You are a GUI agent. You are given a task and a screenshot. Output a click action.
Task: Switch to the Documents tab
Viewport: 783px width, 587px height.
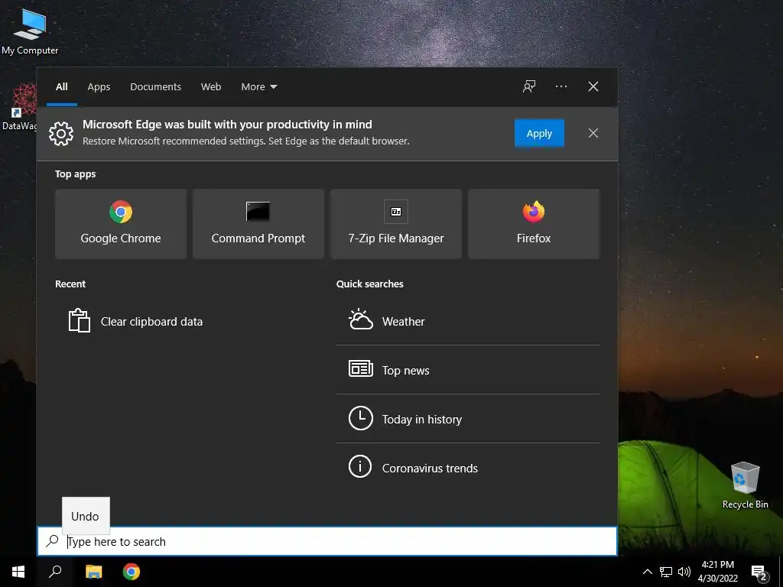point(155,87)
